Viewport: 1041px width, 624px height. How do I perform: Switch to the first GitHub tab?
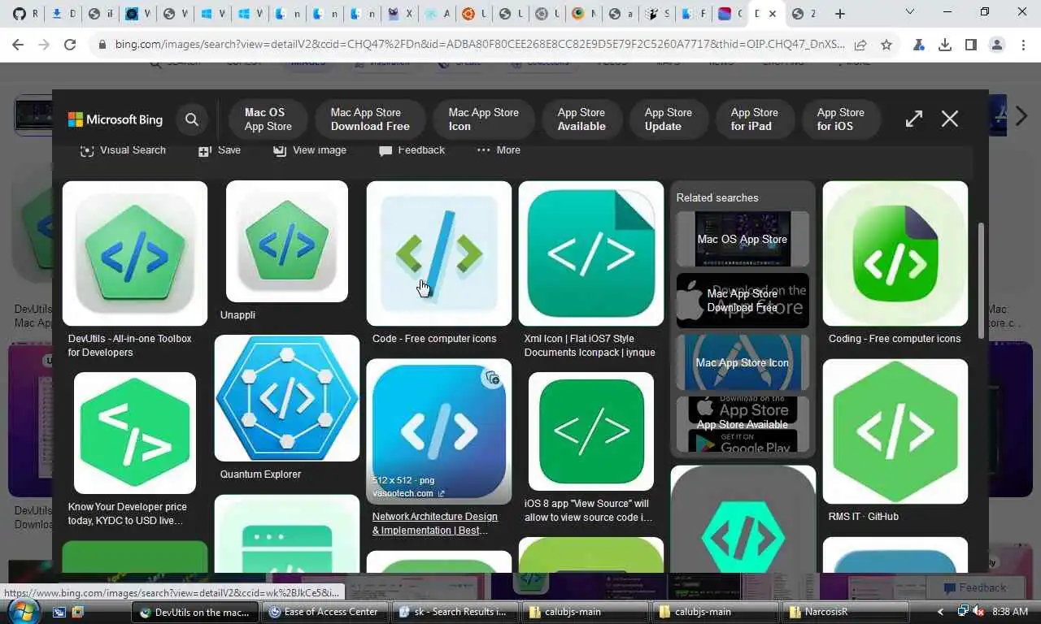[x=24, y=14]
